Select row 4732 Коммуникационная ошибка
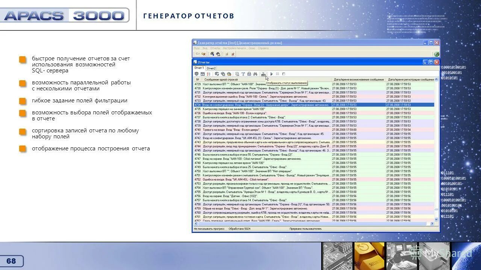This screenshot has height=270, width=481. point(314,97)
